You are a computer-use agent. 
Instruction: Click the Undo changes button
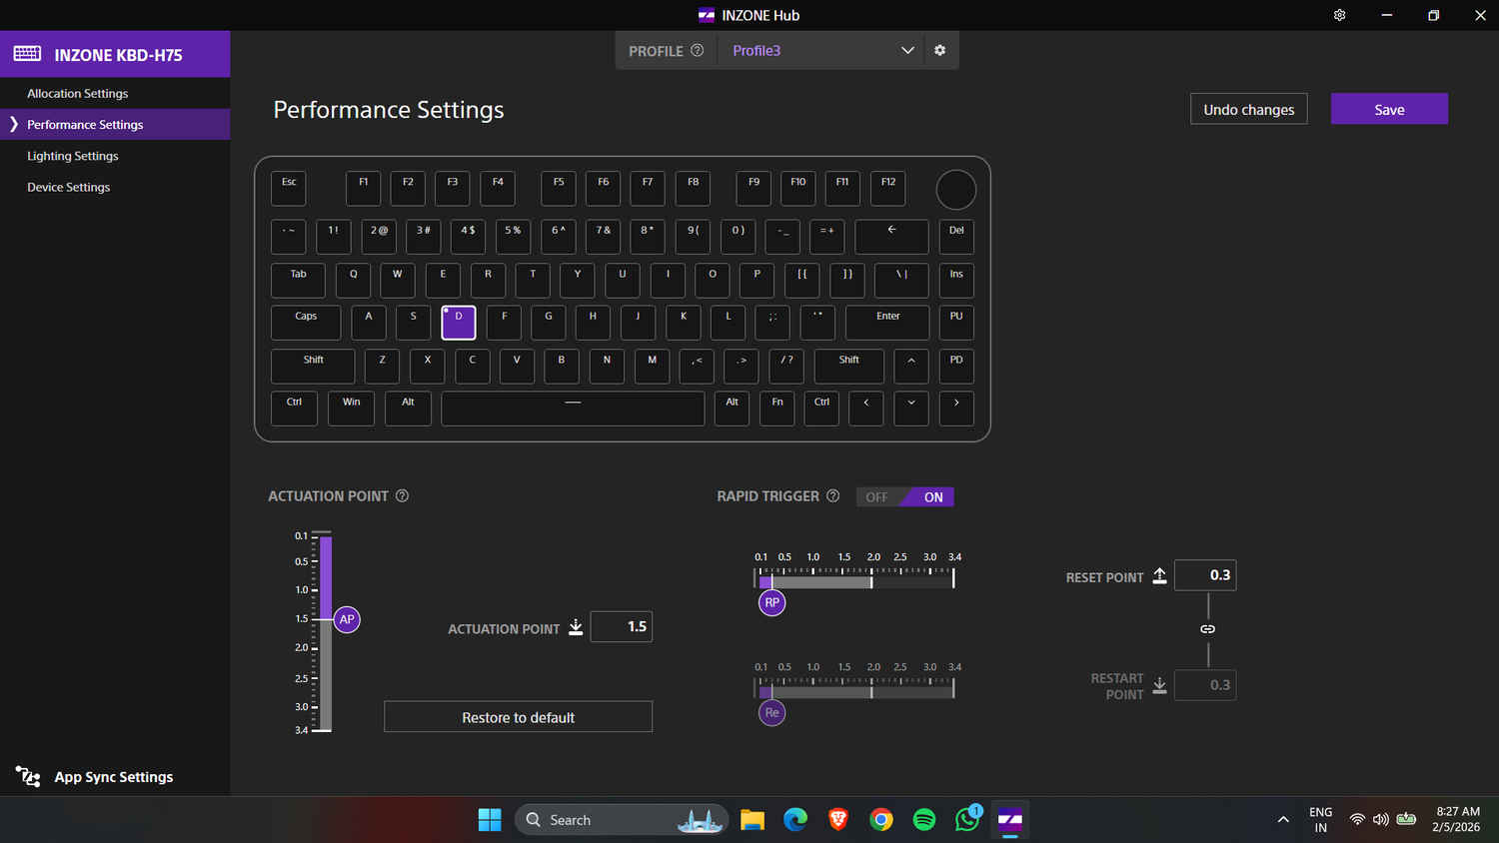point(1248,109)
